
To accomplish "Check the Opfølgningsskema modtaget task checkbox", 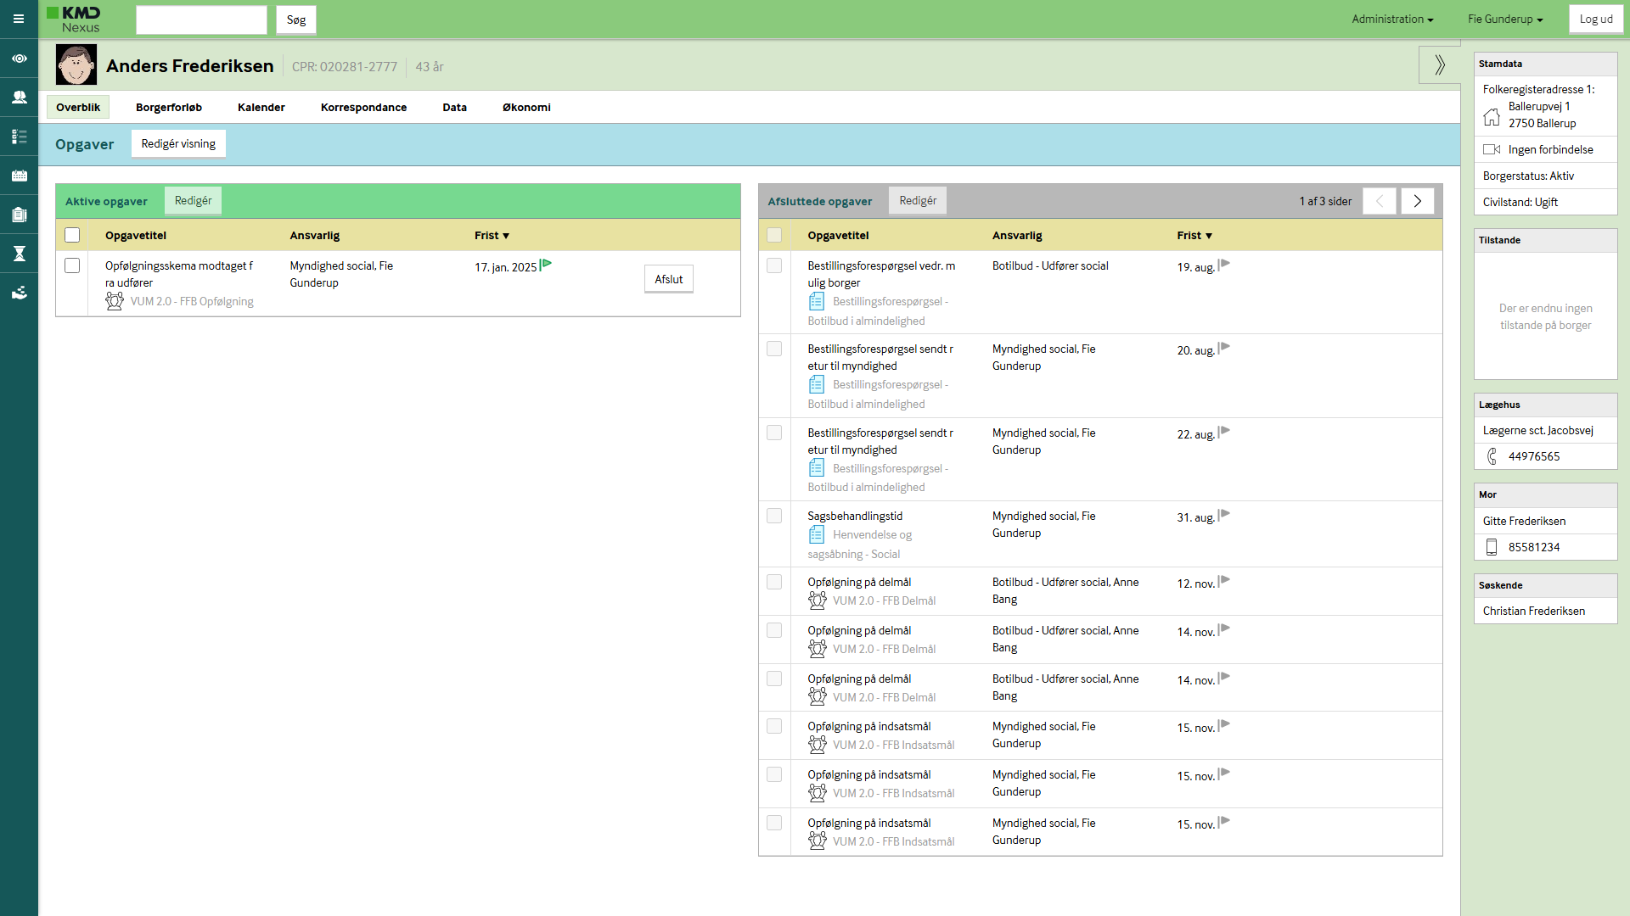I will click(x=72, y=265).
